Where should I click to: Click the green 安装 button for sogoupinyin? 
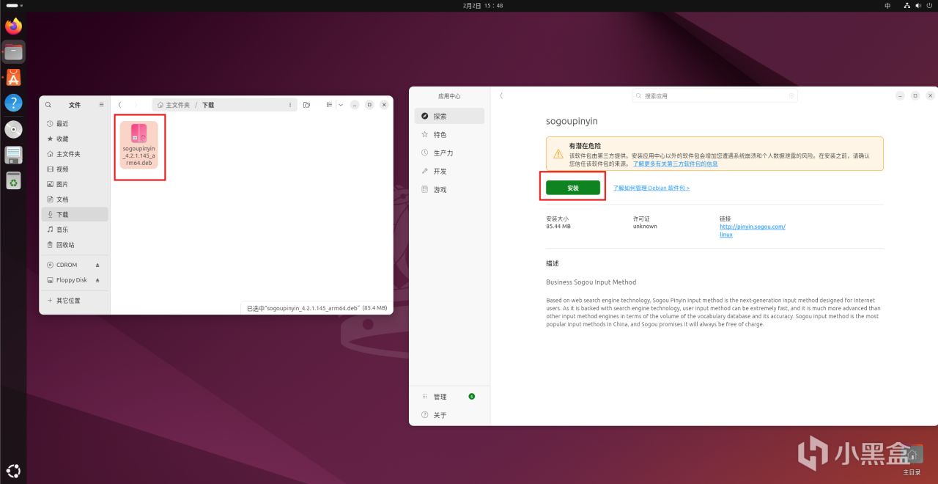[573, 188]
